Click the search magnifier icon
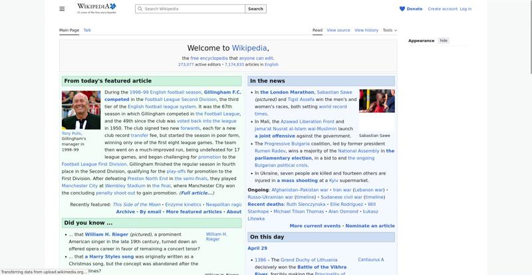The height and width of the screenshot is (275, 532). point(140,9)
